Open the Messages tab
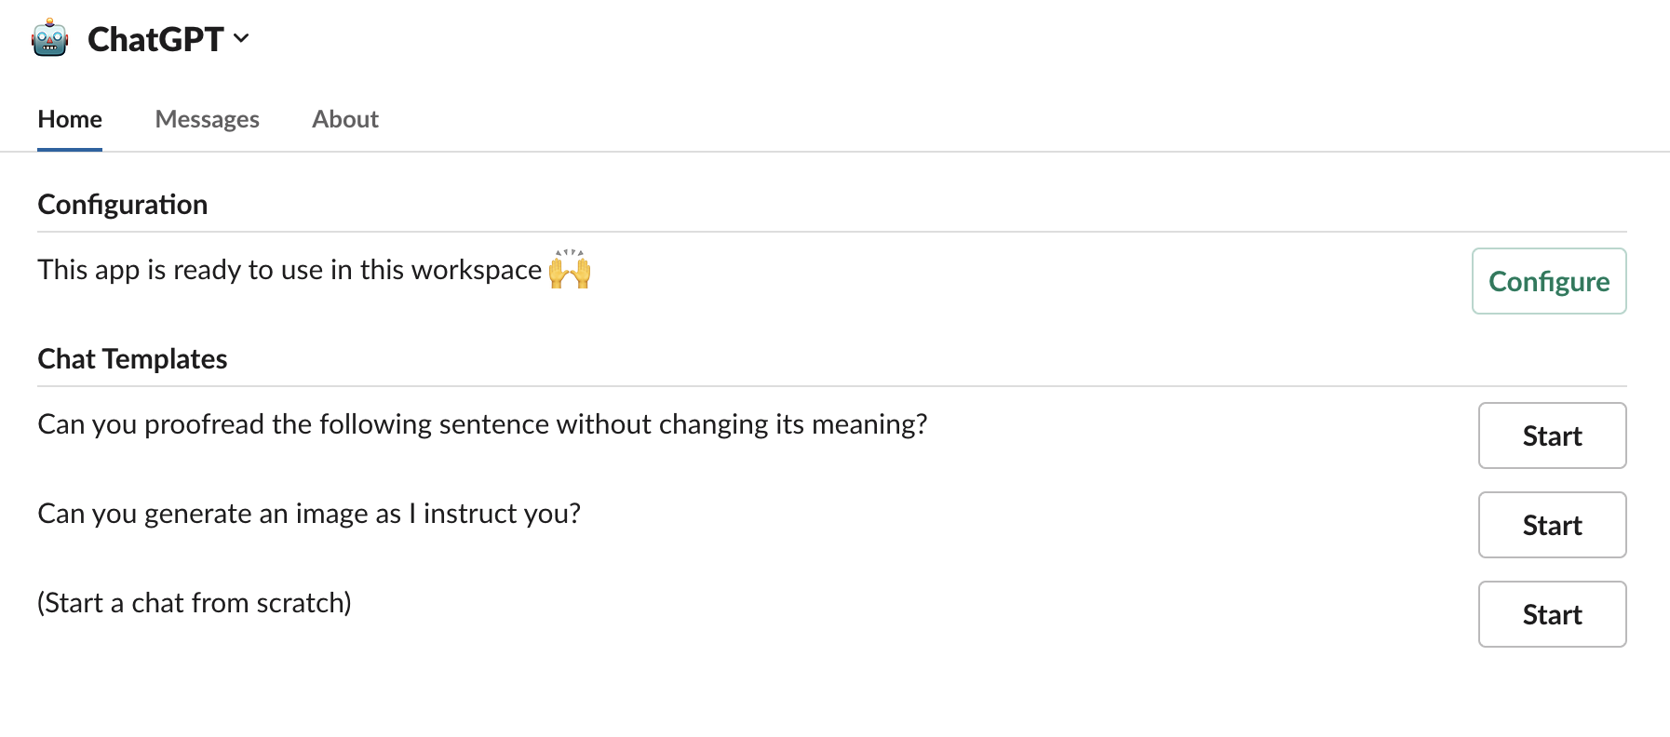Viewport: 1670px width, 737px height. pyautogui.click(x=207, y=119)
